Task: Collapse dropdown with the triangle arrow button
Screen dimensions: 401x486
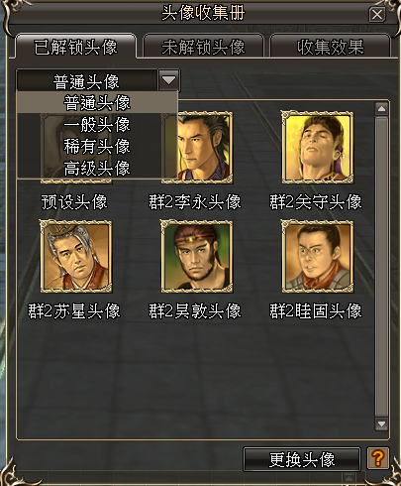Action: pyautogui.click(x=169, y=79)
